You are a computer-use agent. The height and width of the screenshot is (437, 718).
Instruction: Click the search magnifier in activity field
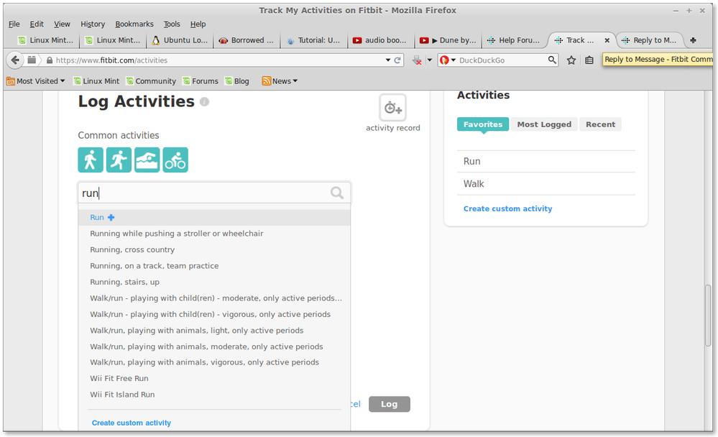tap(337, 193)
